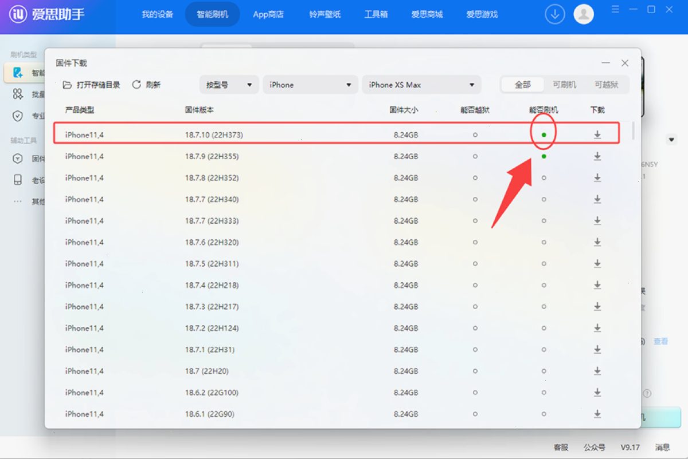This screenshot has height=459, width=688.
Task: Download firmware 18.7 (22H20)
Action: [x=597, y=371]
